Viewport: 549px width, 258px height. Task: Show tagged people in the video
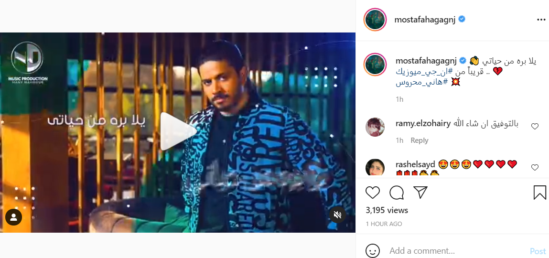click(13, 217)
